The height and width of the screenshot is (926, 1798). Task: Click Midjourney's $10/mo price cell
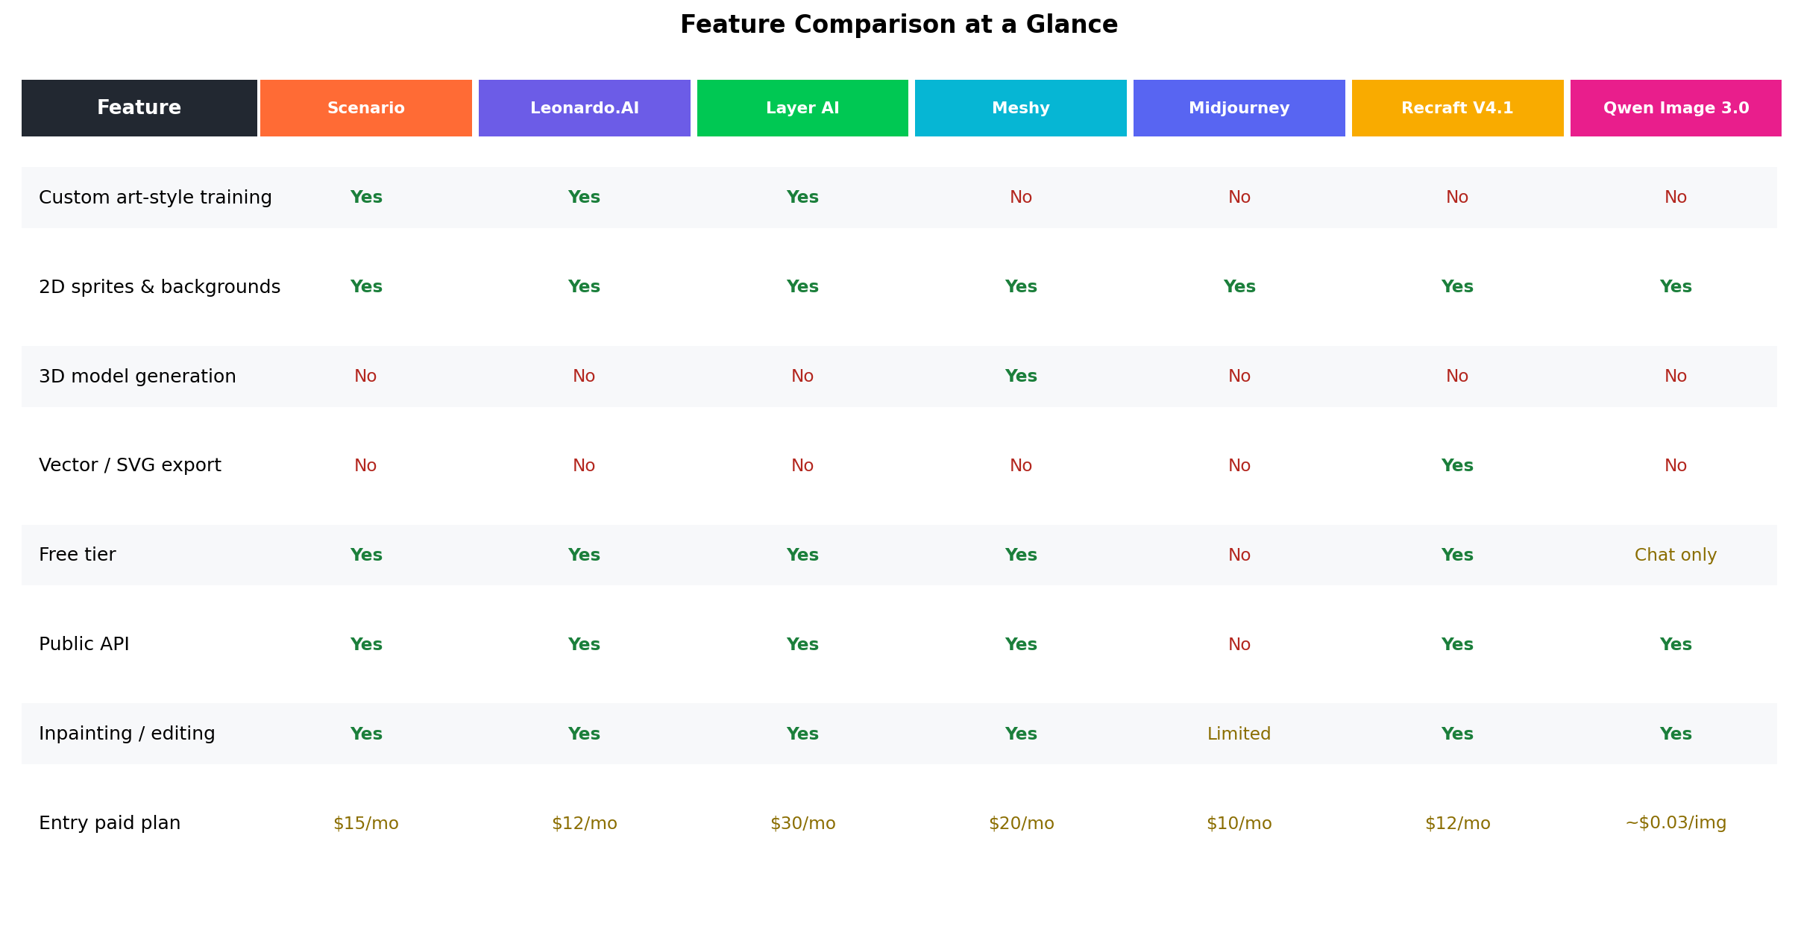tap(1239, 823)
